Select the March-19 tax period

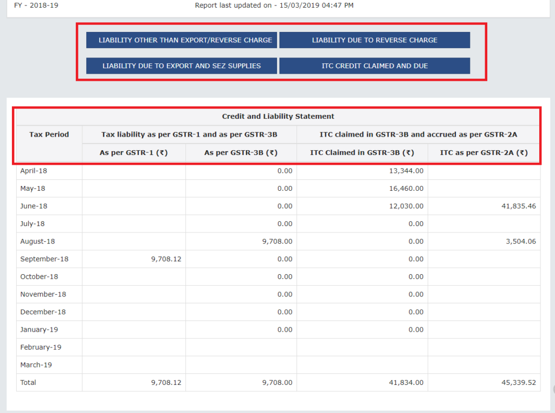[x=36, y=365]
